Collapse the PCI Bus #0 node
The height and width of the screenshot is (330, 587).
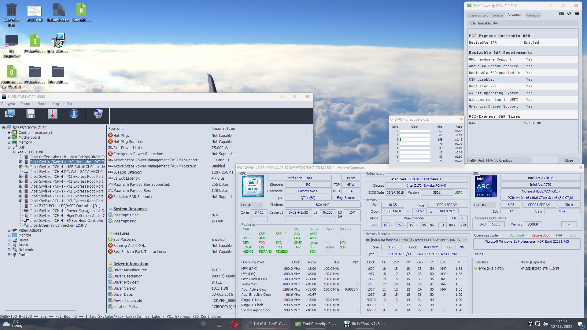15,152
